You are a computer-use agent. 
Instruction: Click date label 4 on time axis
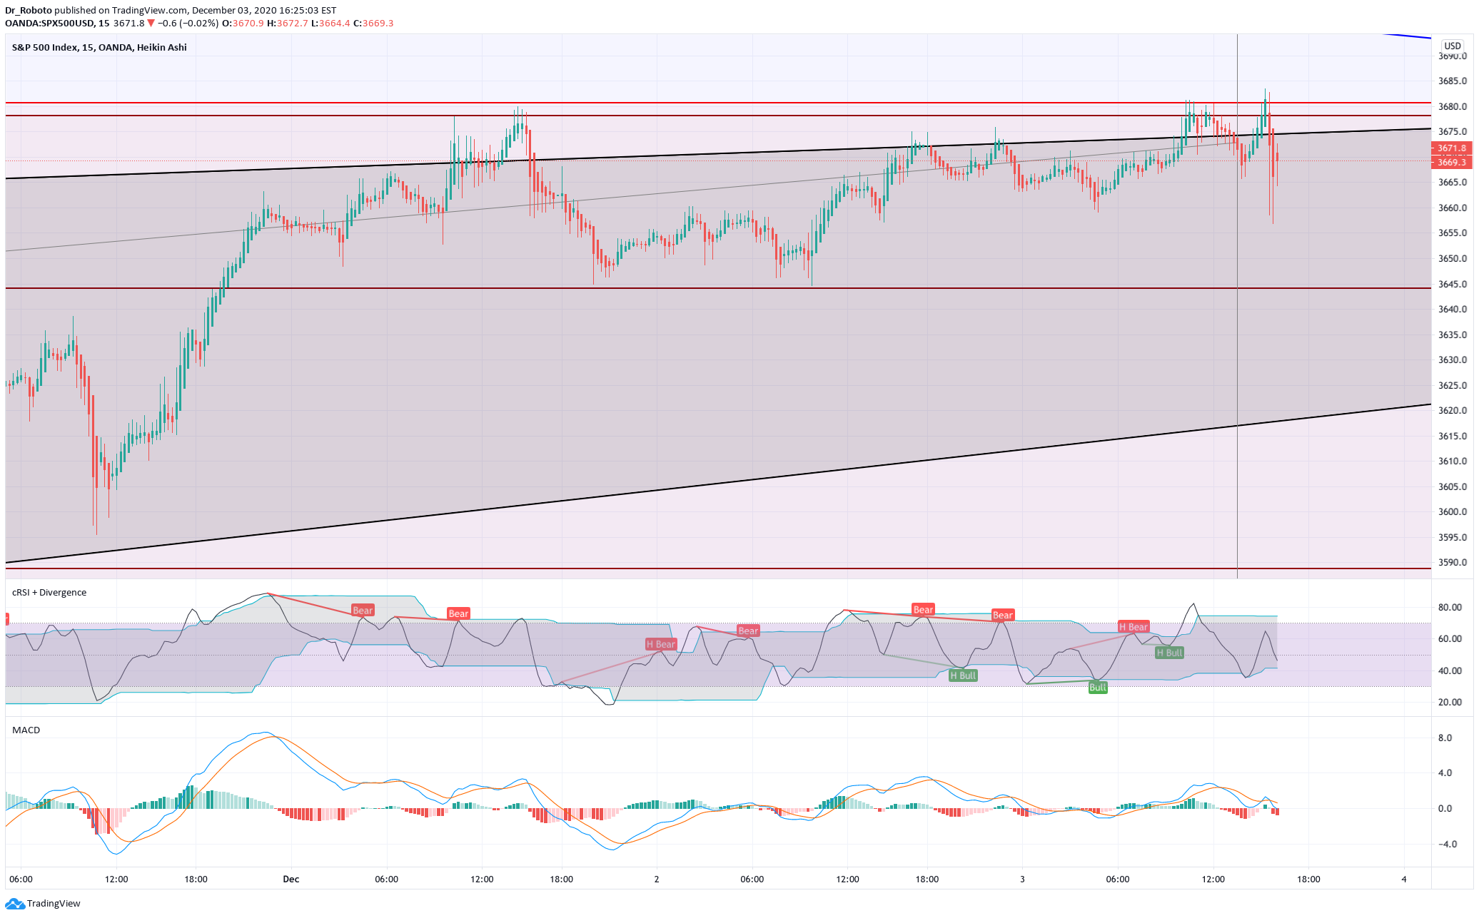1403,879
